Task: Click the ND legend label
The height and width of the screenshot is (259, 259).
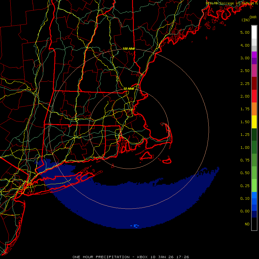Action: tap(247, 224)
